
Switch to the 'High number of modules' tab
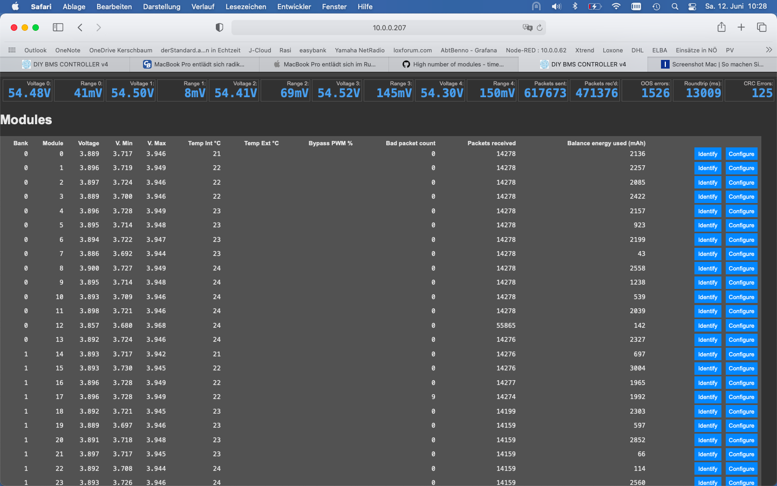(453, 64)
